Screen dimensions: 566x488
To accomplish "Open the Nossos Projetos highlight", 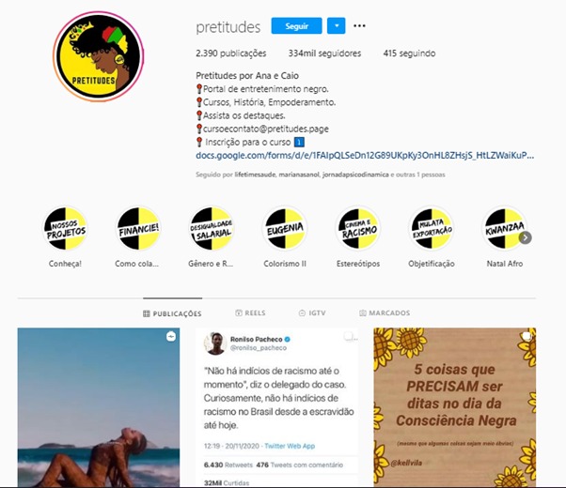I will (x=65, y=228).
